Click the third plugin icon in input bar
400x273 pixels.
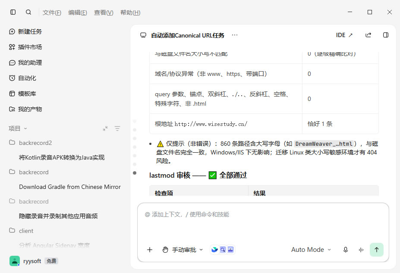230,250
